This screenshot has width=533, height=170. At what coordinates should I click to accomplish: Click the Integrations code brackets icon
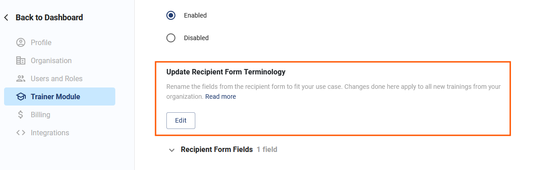coord(21,133)
